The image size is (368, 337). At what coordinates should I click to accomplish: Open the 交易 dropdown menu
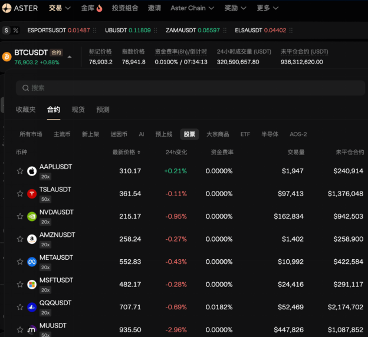60,8
